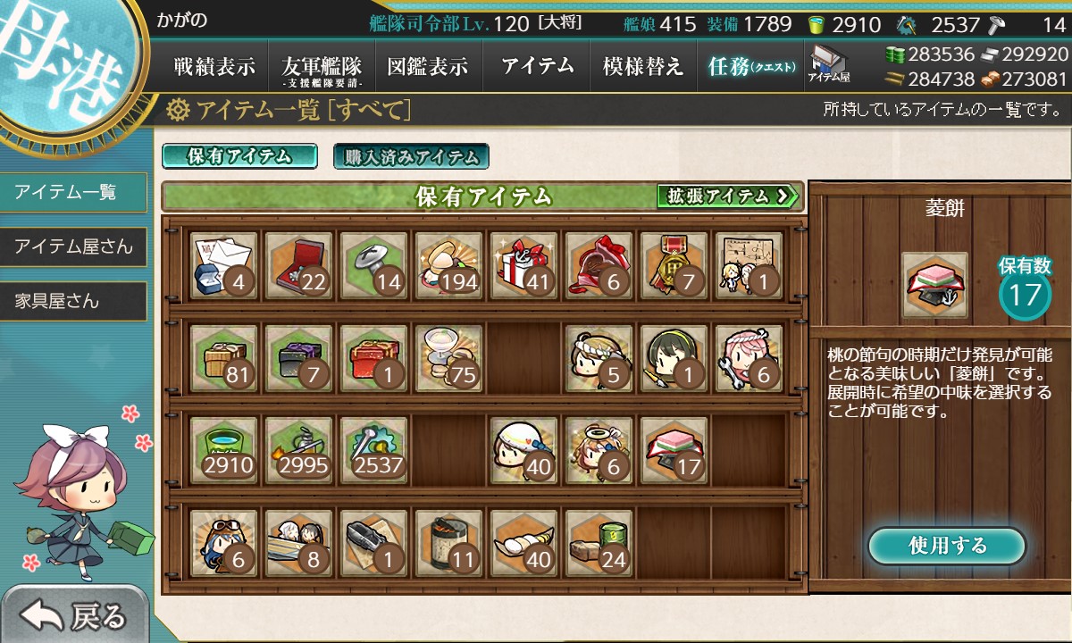
Task: Switch to 購入済みアイテム filter tab
Action: pos(411,157)
